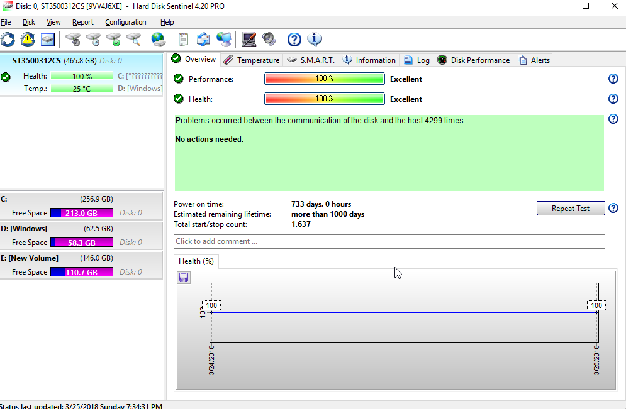Click the E: free space 110.7 GB bar
This screenshot has width=626, height=409.
[82, 272]
